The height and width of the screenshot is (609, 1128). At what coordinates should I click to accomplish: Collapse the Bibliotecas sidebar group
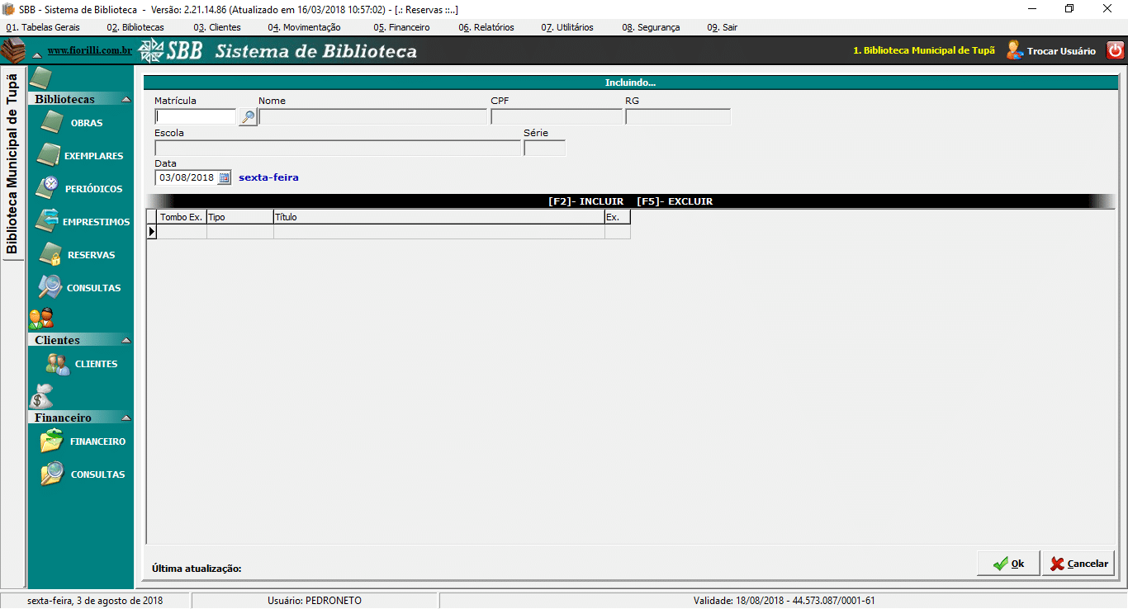[x=126, y=99]
